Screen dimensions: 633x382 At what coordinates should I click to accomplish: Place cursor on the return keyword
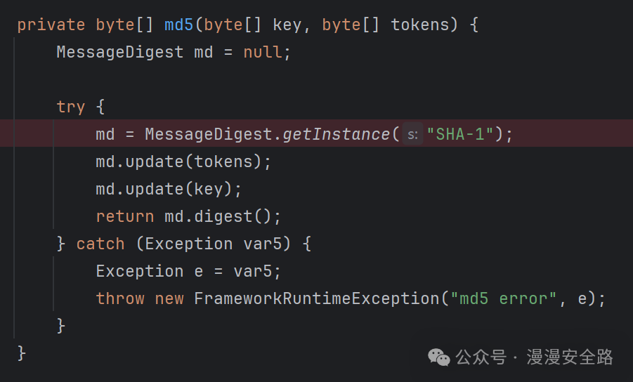(x=125, y=216)
